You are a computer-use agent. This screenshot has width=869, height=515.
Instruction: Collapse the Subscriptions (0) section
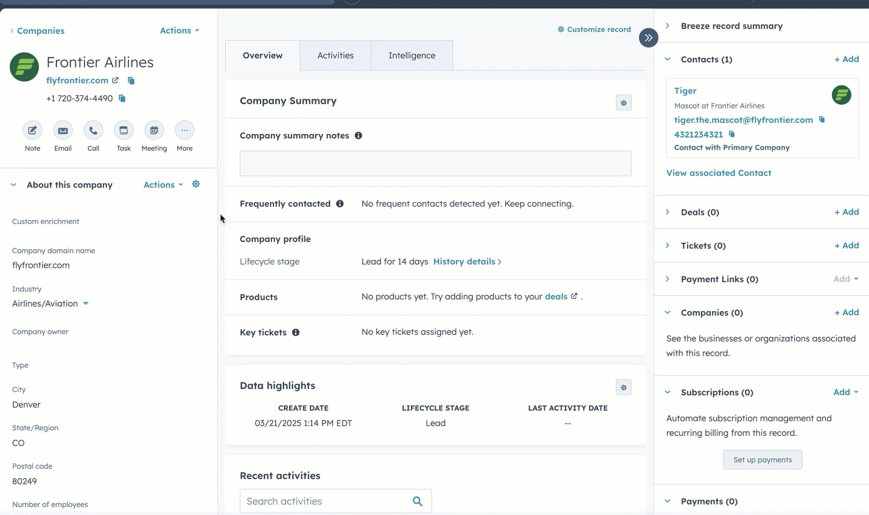[668, 392]
